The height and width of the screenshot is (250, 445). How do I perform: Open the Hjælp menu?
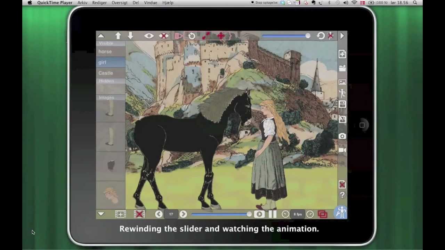point(168,2)
